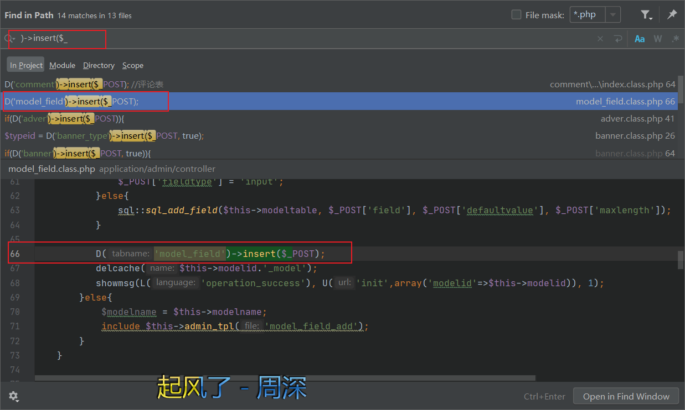
Task: Open search history via magnifier icon
Action: pyautogui.click(x=9, y=39)
